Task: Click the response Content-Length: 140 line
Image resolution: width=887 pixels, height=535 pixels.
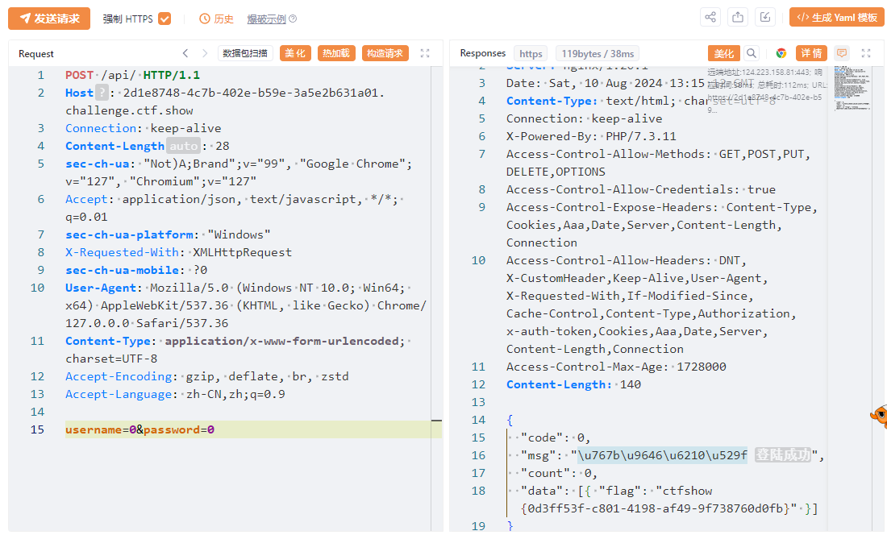Action: tap(573, 384)
